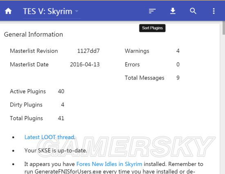The image size is (225, 174).
Task: Open the Latest LOOT thread link
Action: point(50,137)
